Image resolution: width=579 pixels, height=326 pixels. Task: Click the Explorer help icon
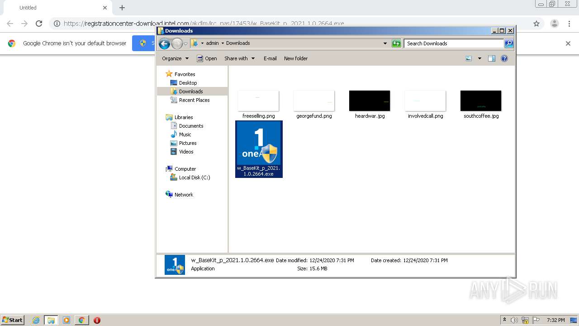[x=504, y=58]
